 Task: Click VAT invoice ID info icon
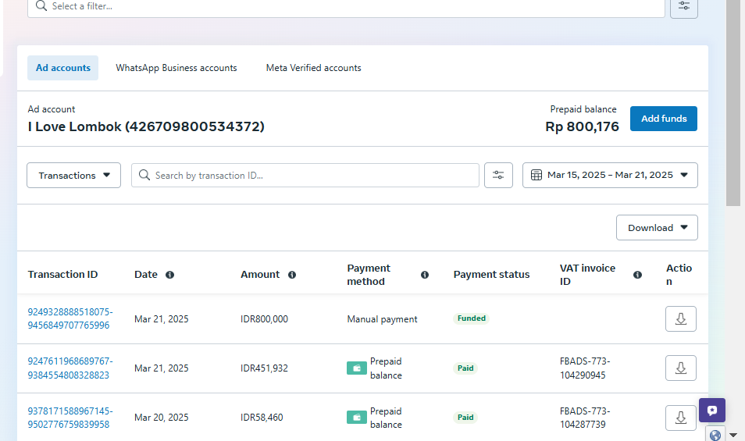tap(637, 275)
